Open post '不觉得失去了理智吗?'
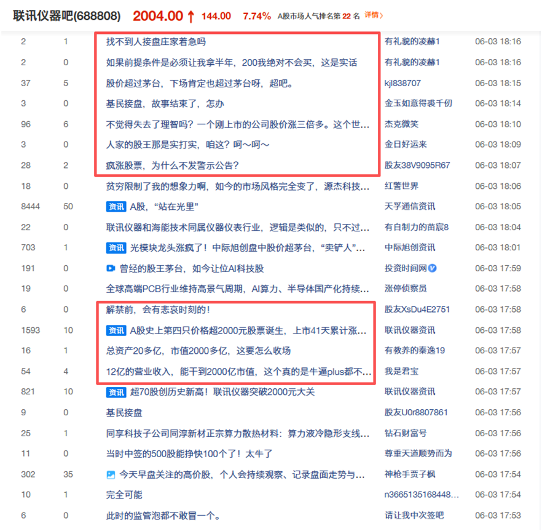542x531 pixels. click(238, 124)
